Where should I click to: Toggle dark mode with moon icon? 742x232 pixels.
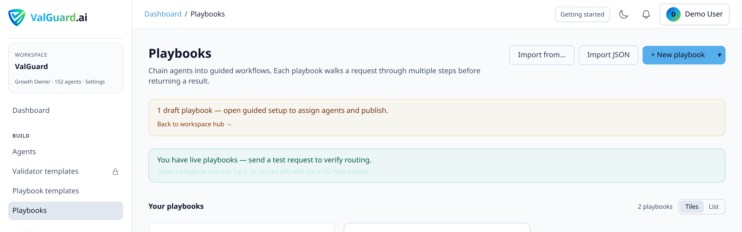(x=623, y=14)
